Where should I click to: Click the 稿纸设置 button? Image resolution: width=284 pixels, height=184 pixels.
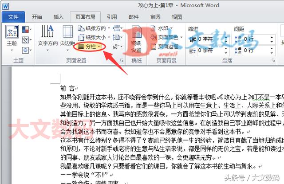[x=136, y=39]
